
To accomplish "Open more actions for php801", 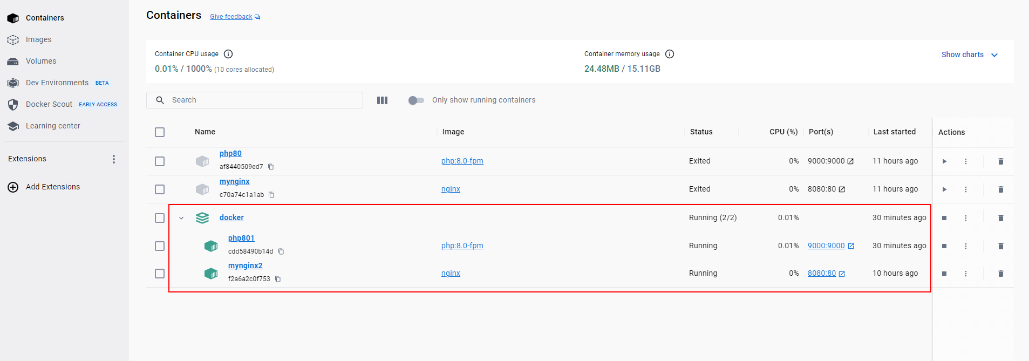I will coord(966,246).
